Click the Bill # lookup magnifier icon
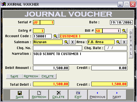Viewport: 137px width, 102px height. (124, 31)
